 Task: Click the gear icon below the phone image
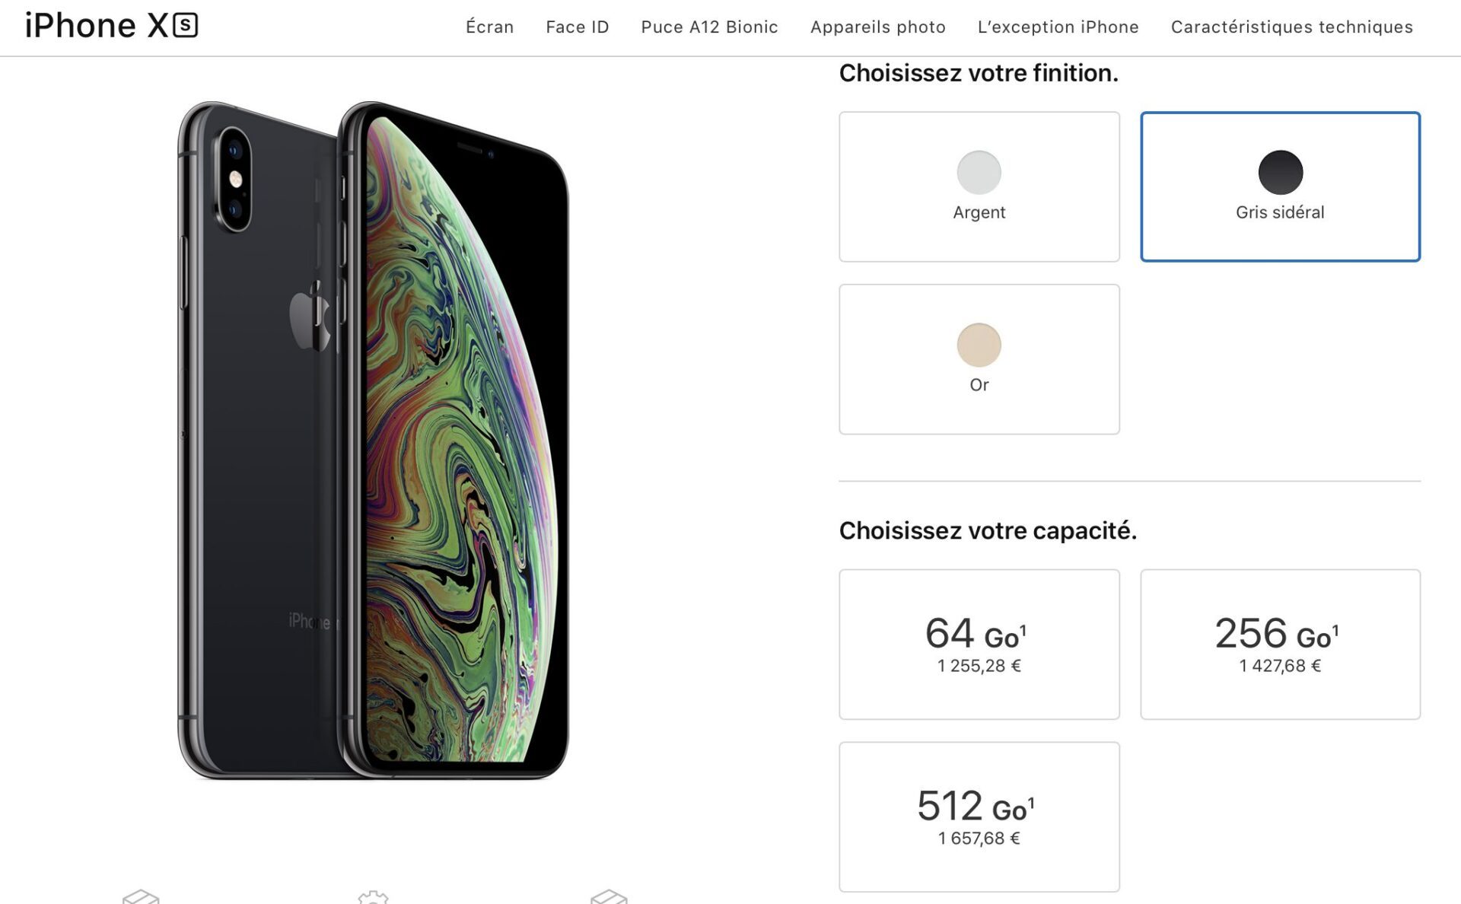373,897
